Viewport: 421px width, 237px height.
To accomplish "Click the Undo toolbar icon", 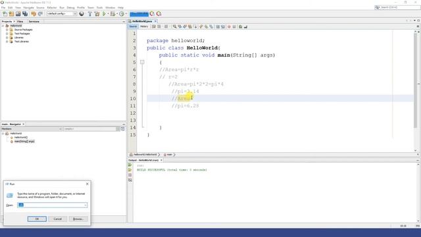I will pos(34,14).
